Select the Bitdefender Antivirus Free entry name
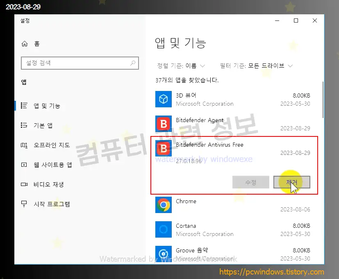Image resolution: width=339 pixels, height=279 pixels. (x=209, y=145)
